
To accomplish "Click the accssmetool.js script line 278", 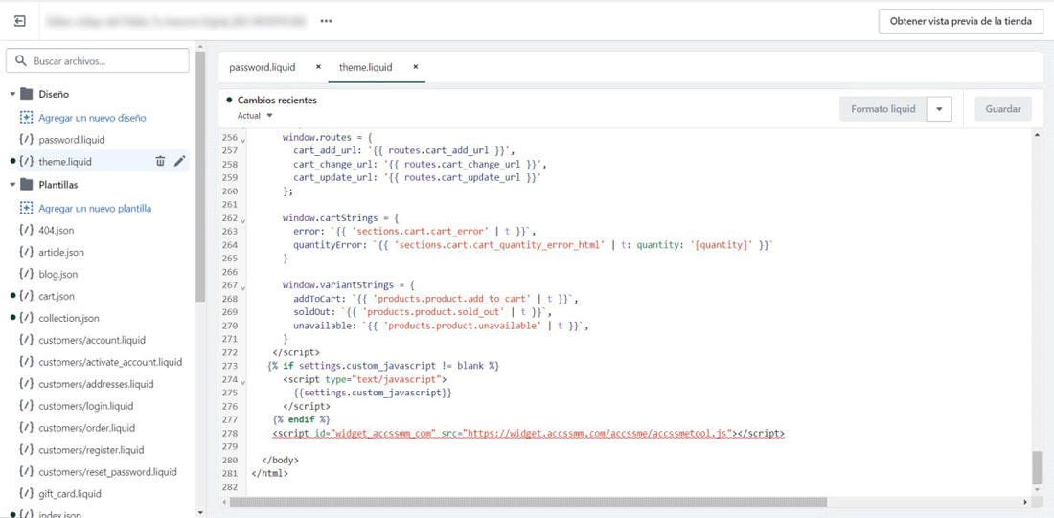I will [528, 434].
